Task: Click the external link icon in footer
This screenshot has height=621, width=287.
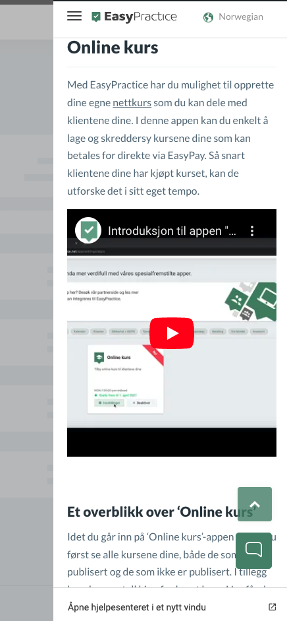Action: click(272, 606)
